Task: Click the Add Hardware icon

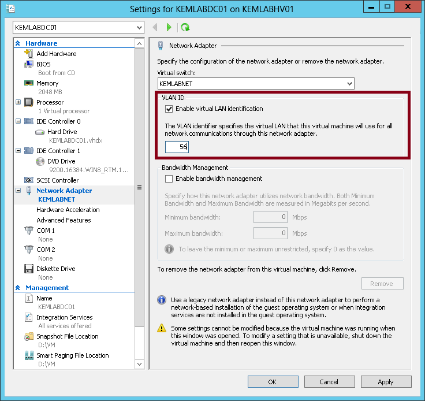Action: coord(29,54)
